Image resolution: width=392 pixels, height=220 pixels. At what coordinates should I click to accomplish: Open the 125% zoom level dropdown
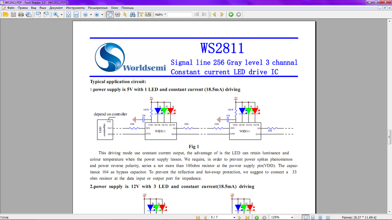[292, 218]
